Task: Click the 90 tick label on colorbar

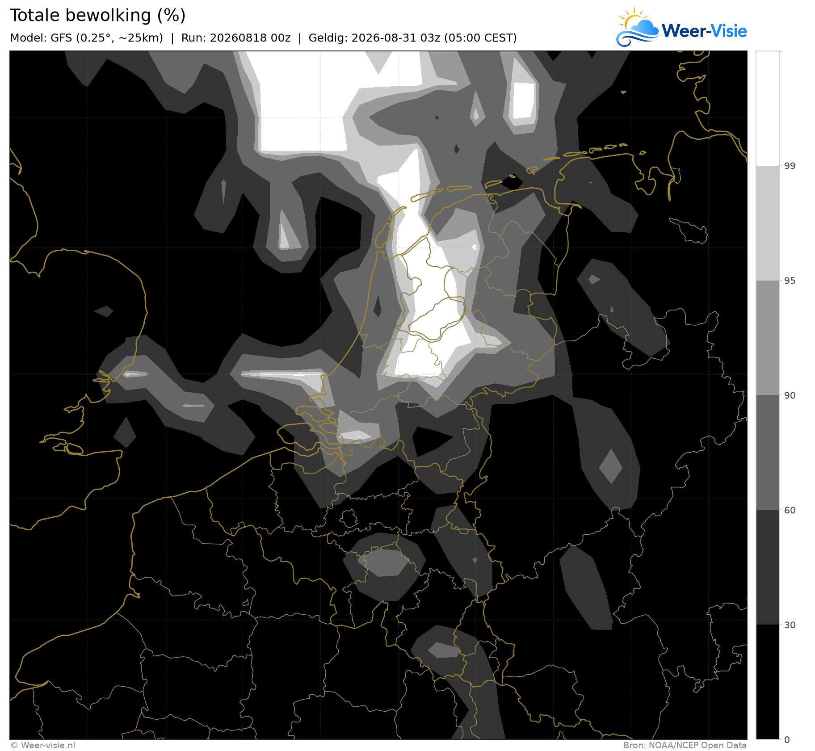Action: [790, 395]
